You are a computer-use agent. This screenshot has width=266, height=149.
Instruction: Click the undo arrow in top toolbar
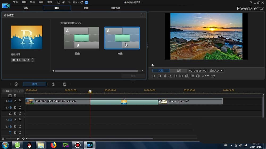64,2
